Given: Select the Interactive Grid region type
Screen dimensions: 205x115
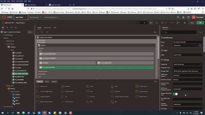Looking at the screenshot, I should [142, 91].
